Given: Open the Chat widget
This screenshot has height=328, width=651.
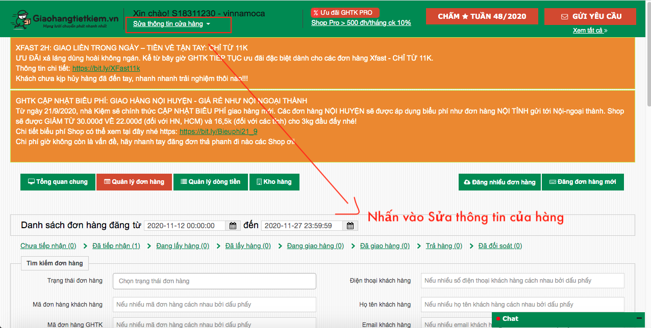Looking at the screenshot, I should click(569, 319).
